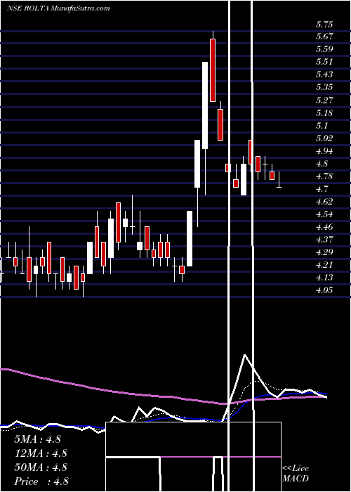Click the 12MA : 4.8 readout
Image resolution: width=351 pixels, height=492 pixels.
(41, 453)
